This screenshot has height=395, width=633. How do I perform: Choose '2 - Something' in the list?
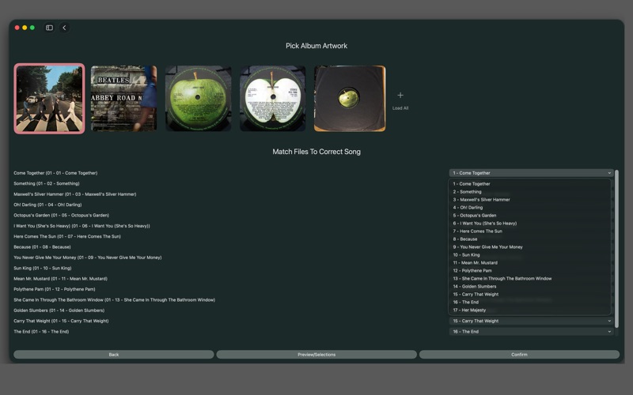529,192
